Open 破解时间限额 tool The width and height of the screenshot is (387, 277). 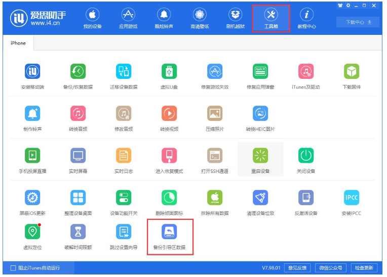[x=78, y=232]
